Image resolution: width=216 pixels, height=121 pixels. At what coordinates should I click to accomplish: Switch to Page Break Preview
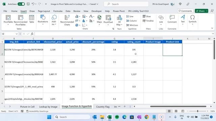click(x=183, y=111)
